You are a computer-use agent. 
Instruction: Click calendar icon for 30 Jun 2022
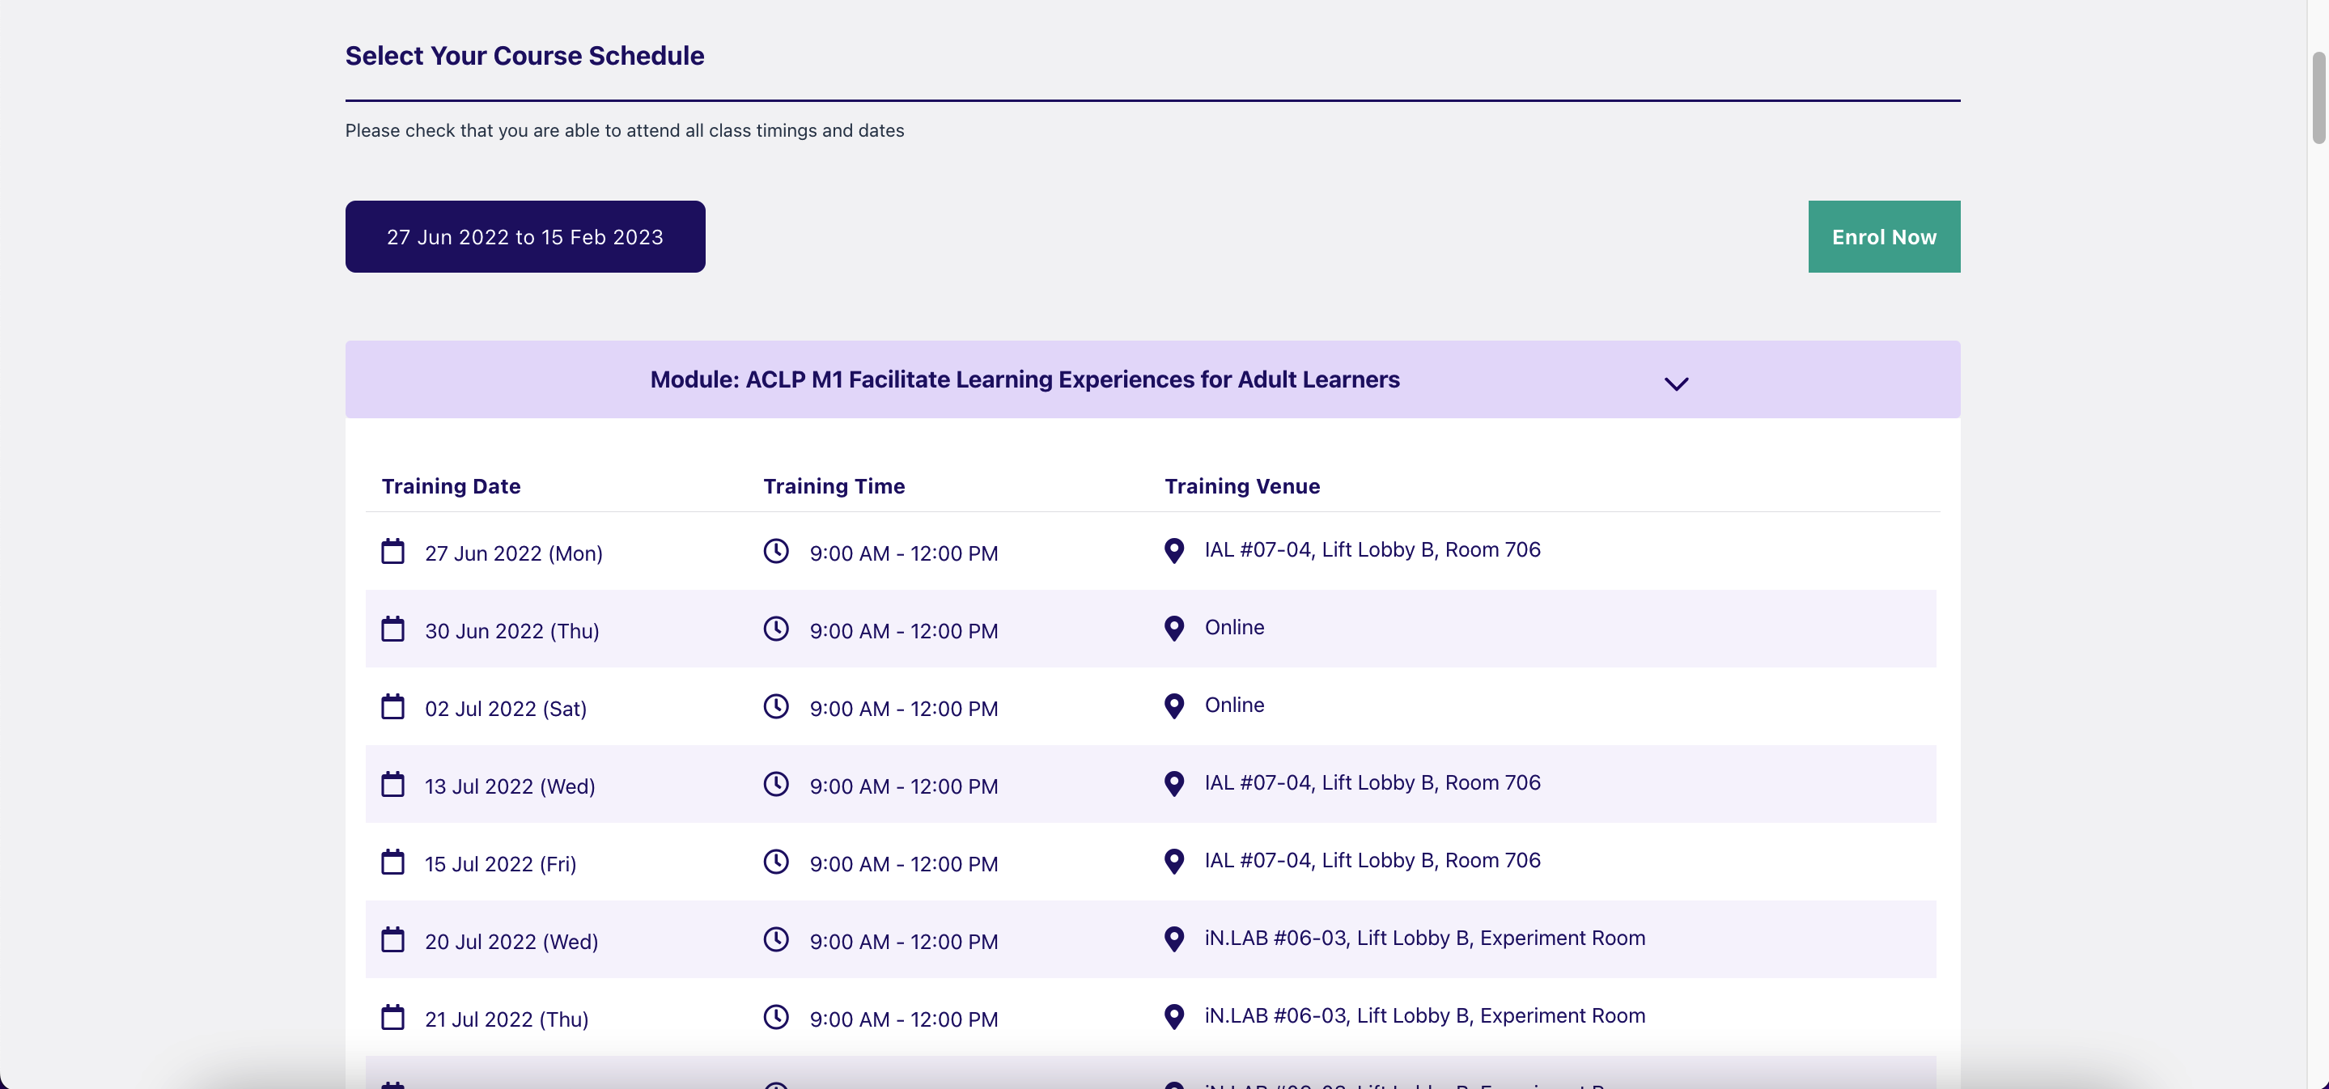tap(392, 628)
